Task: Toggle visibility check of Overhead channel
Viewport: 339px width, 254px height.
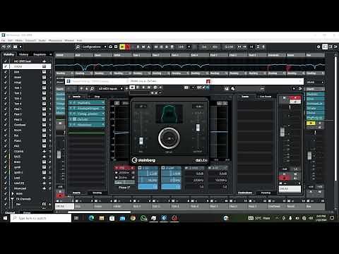Action: pos(6,125)
